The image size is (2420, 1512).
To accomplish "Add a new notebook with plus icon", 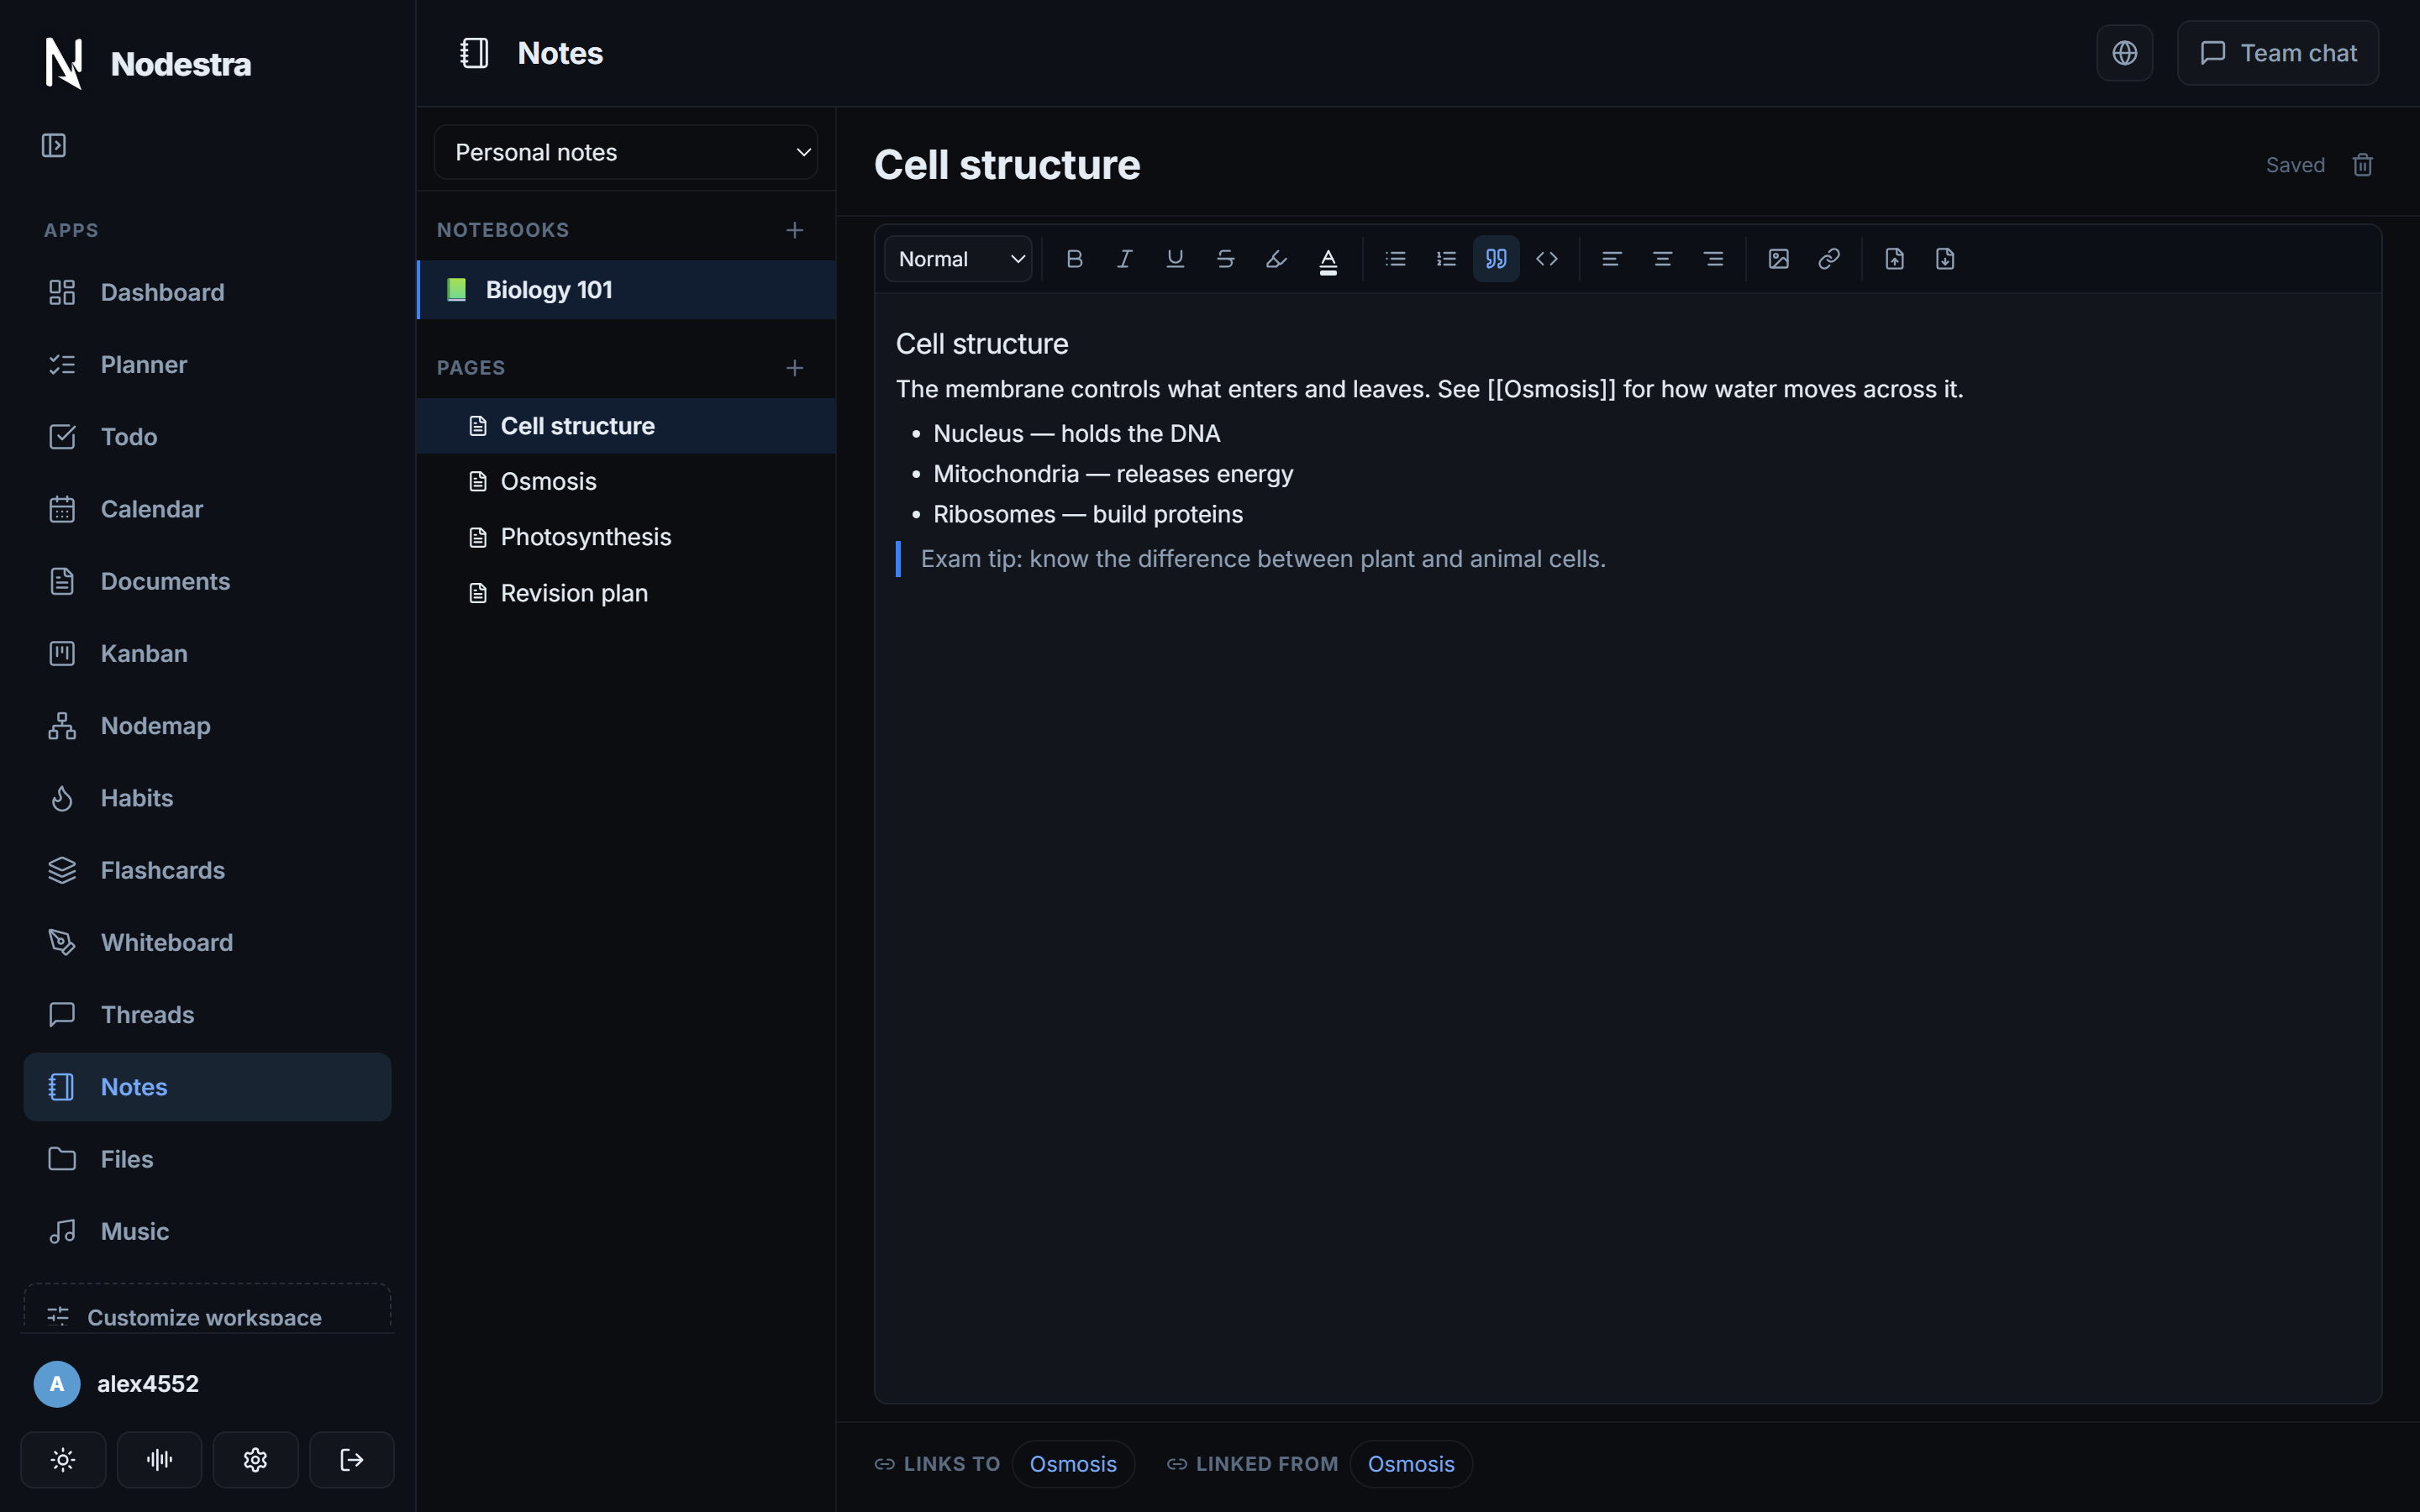I will pos(795,230).
